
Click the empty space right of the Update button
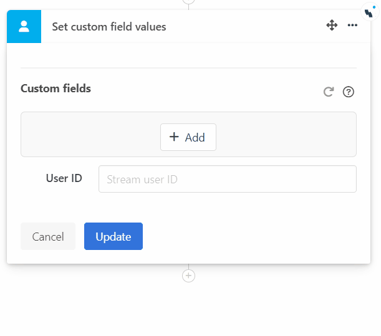pos(249,236)
